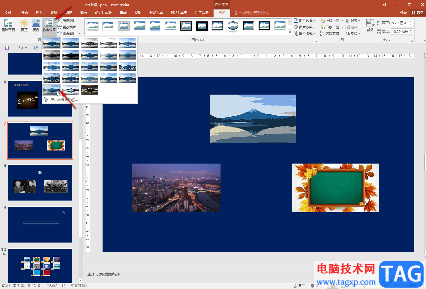Switch to the Home (开始) tab
The height and width of the screenshot is (289, 426).
click(25, 13)
